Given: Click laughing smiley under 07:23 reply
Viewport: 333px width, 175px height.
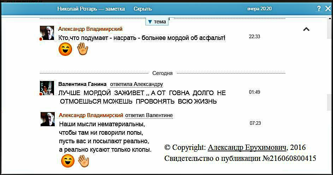Looking at the screenshot, I should (x=68, y=161).
